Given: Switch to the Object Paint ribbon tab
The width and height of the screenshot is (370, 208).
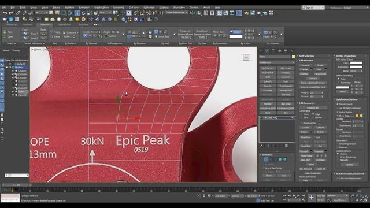Looking at the screenshot, I should (64, 24).
